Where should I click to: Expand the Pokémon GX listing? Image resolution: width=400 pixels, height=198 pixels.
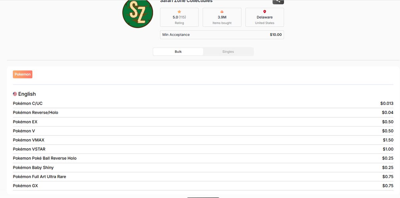pyautogui.click(x=200, y=185)
